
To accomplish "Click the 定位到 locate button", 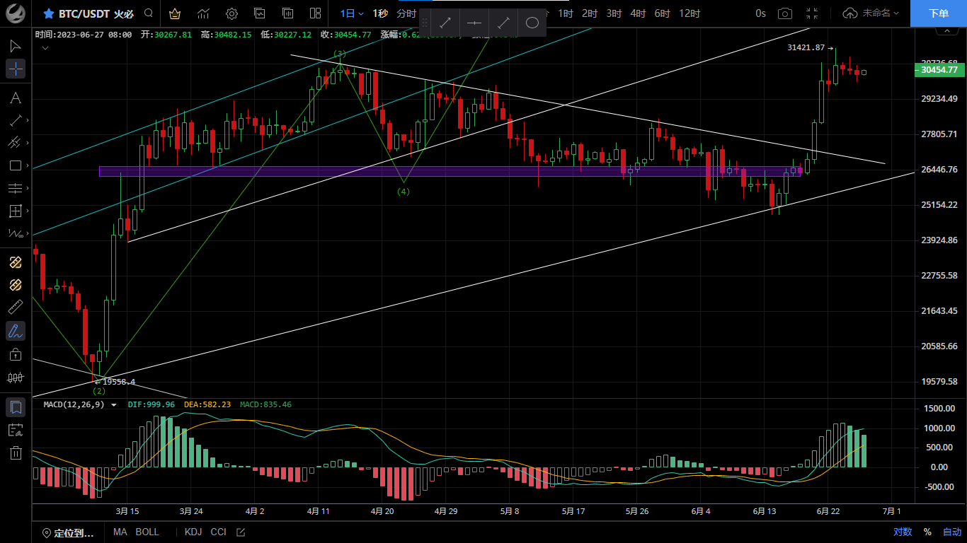I will [68, 532].
